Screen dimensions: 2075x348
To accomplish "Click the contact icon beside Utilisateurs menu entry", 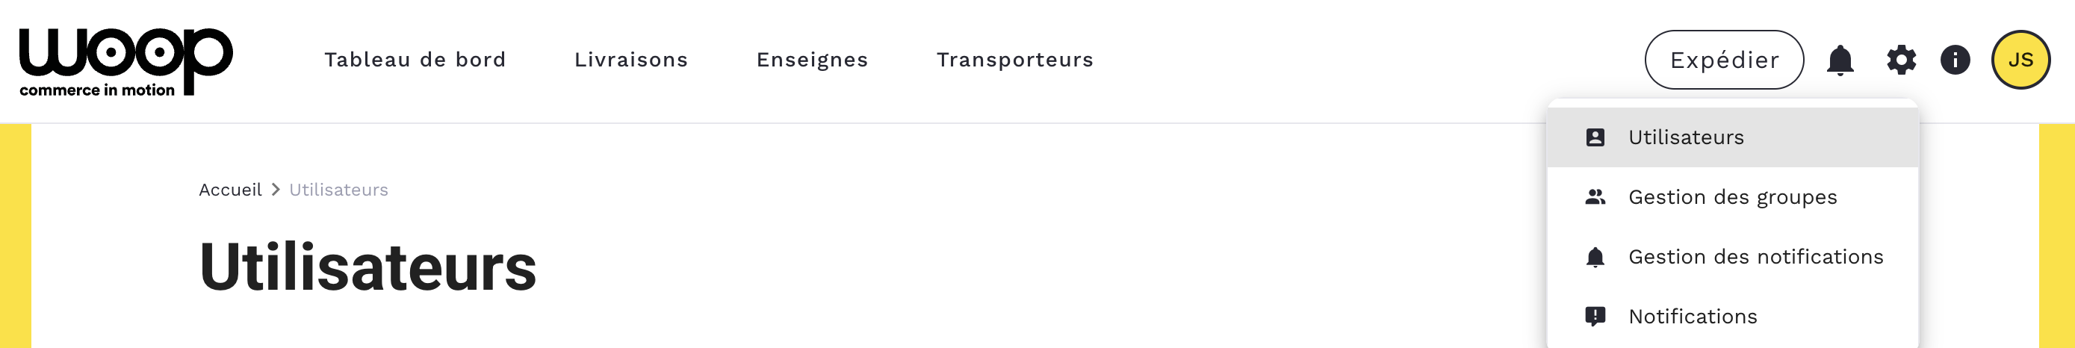I will (x=1595, y=137).
